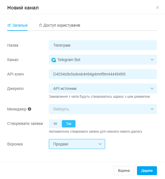The height and width of the screenshot is (179, 165).
Task: Close the Новий канал dialog
Action: point(158,7)
